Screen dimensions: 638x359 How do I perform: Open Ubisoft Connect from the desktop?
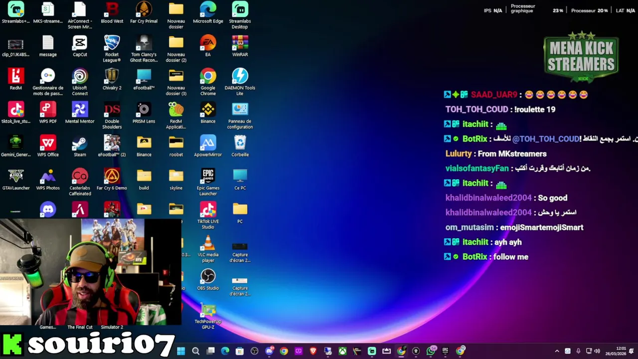pos(80,82)
